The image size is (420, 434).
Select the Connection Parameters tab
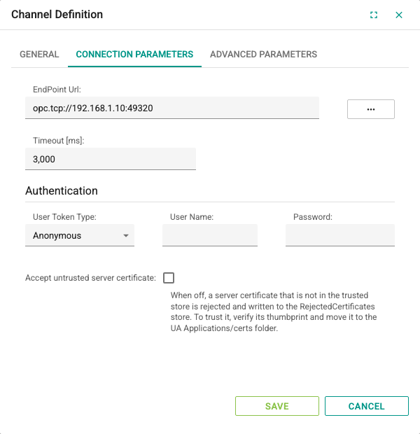click(x=134, y=55)
